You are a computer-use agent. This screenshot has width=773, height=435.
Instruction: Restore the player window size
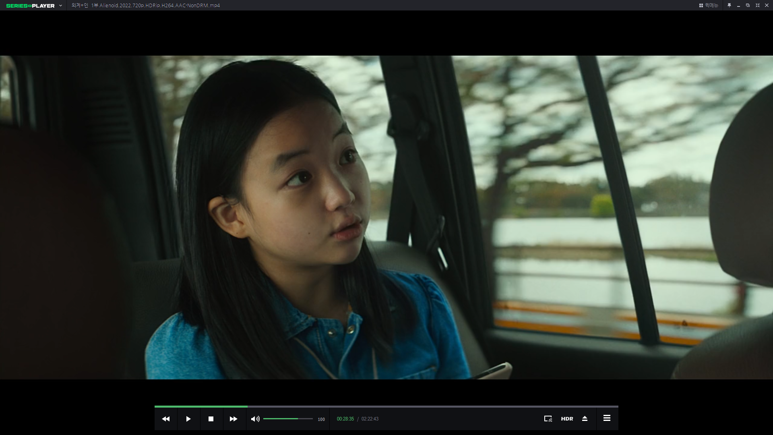(748, 5)
